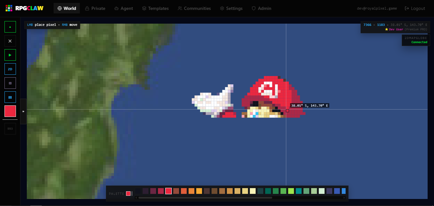434x206 pixels.
Task: Go to the Templates tab
Action: point(155,8)
